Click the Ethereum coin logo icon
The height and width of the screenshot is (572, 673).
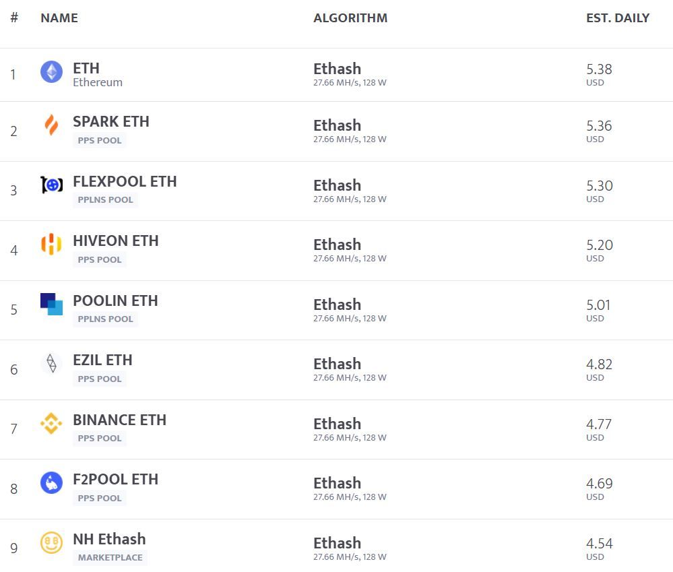pos(51,71)
